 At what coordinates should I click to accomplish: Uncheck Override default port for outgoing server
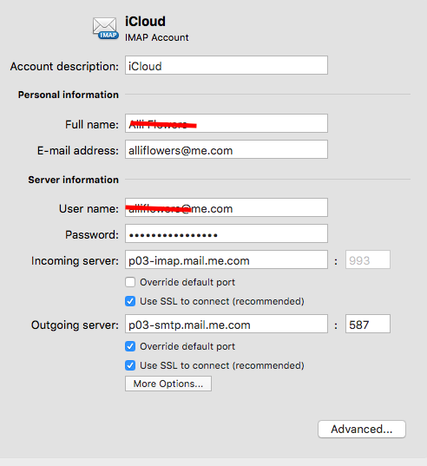point(130,346)
